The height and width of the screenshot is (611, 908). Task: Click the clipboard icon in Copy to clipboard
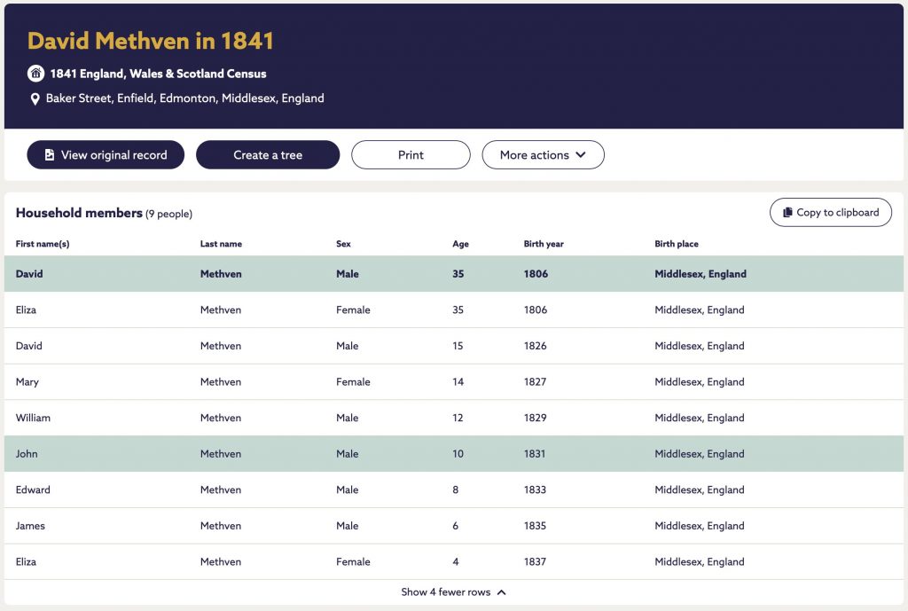pos(787,213)
